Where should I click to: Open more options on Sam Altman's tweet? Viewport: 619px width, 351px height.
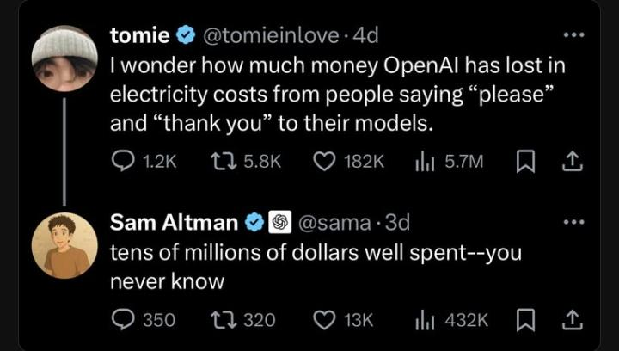pos(570,222)
